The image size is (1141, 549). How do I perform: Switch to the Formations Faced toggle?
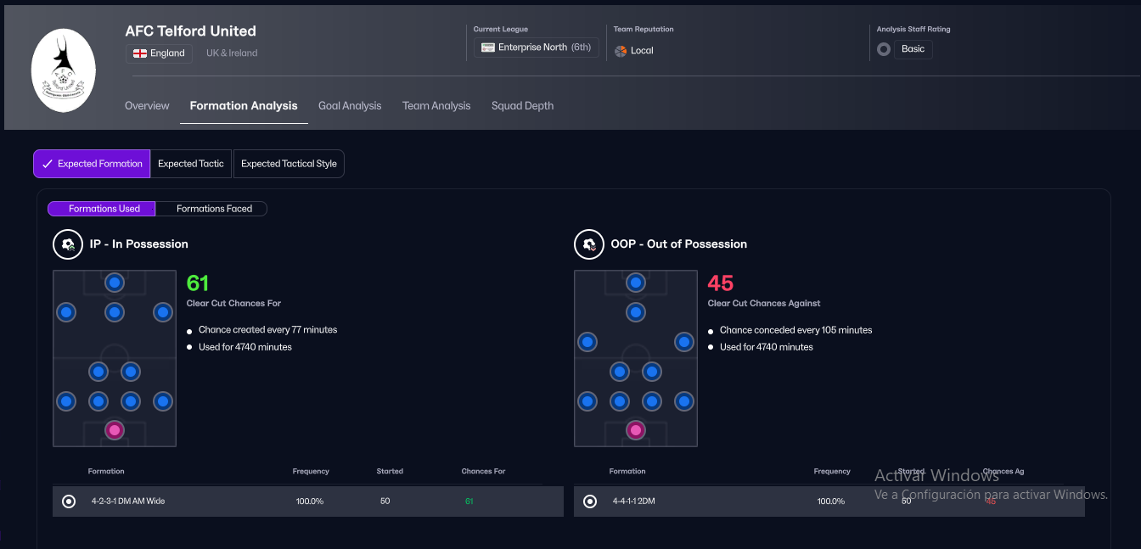click(x=214, y=209)
